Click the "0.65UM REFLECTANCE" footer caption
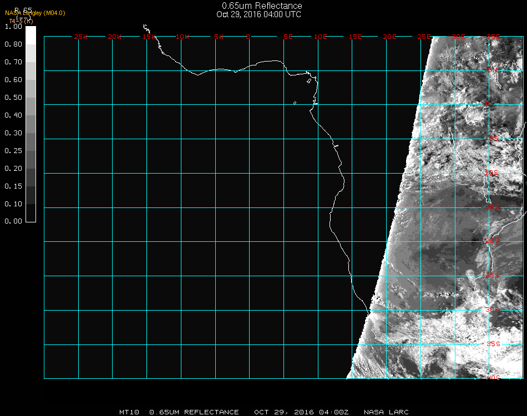The image size is (527, 416). coord(194,412)
